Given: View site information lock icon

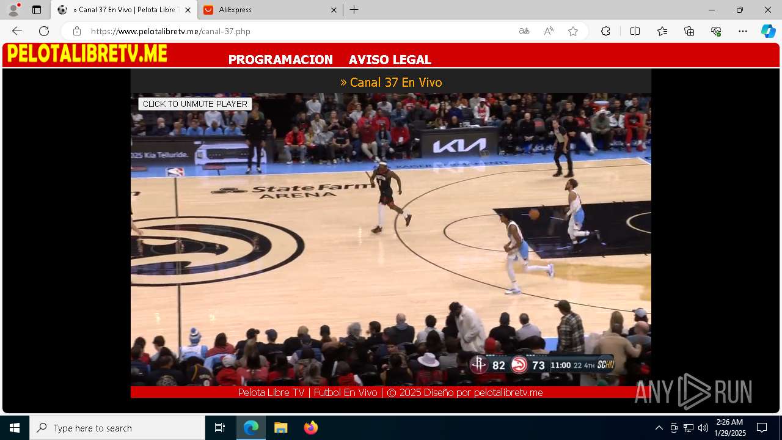Looking at the screenshot, I should 76,31.
